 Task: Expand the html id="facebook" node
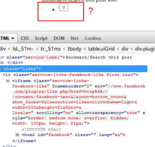(x=17, y=135)
